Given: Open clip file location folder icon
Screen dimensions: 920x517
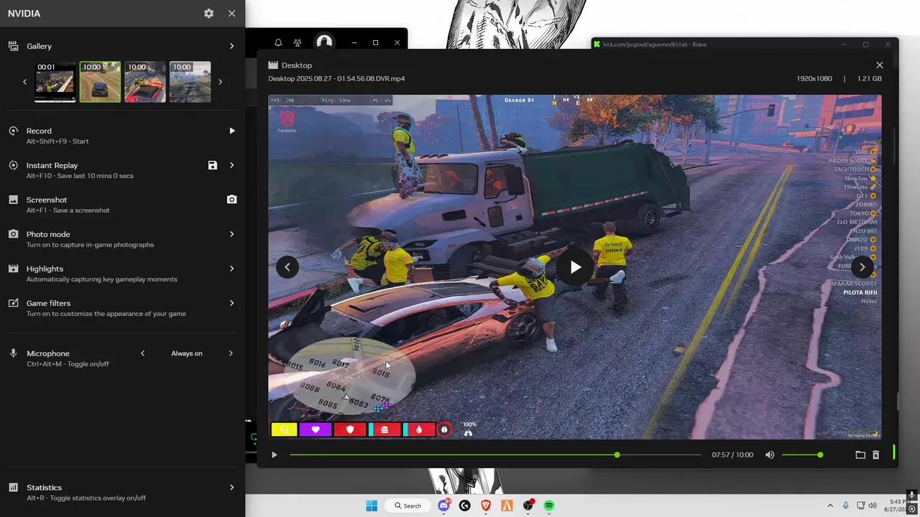Looking at the screenshot, I should click(x=860, y=455).
